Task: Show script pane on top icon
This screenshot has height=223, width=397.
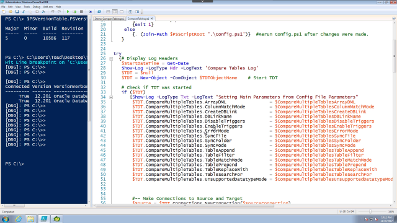Action: pos(108,12)
